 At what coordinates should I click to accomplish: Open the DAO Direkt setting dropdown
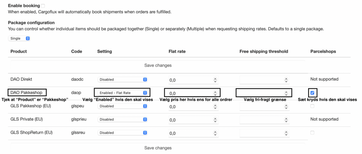coord(122,80)
